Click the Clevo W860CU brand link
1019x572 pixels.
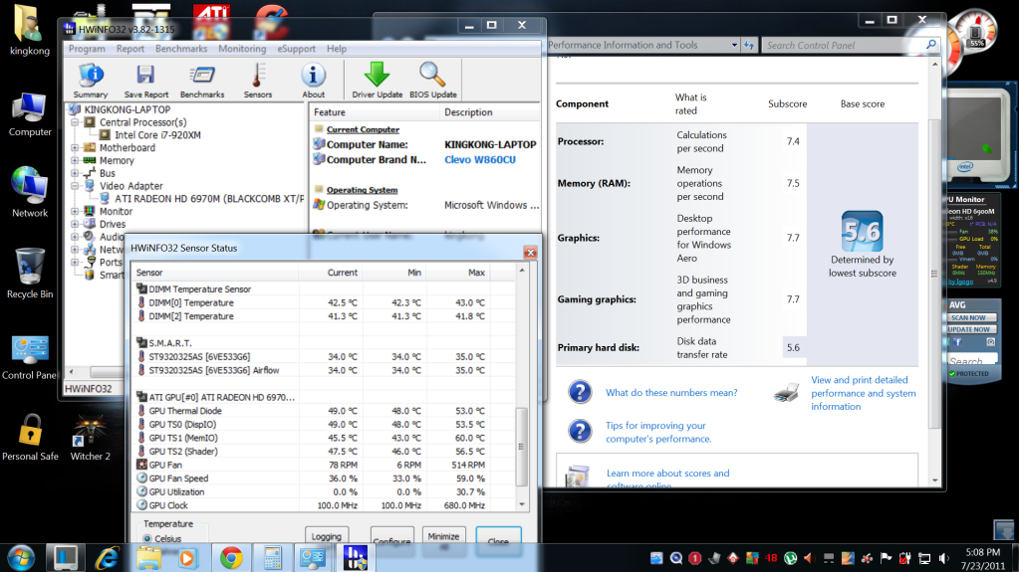click(x=479, y=160)
